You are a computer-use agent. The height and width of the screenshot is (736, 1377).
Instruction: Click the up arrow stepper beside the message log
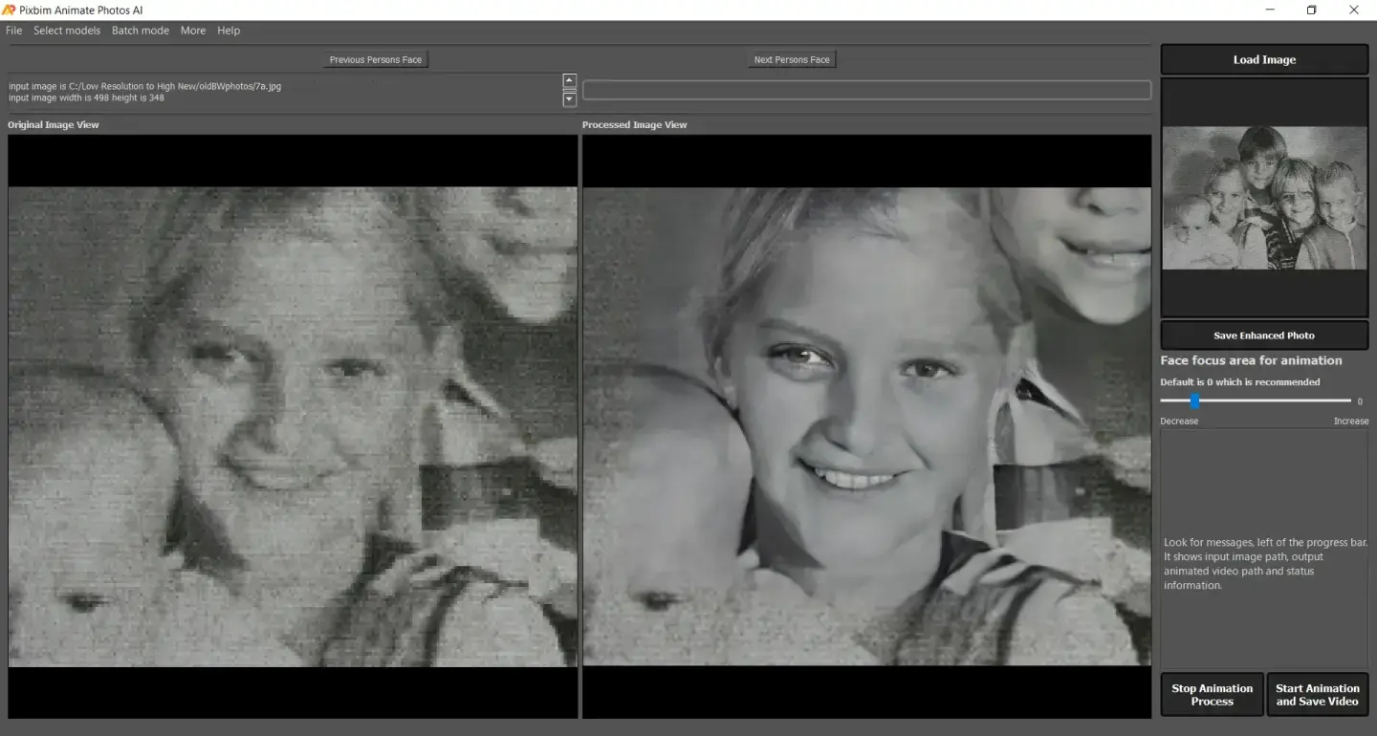point(569,80)
